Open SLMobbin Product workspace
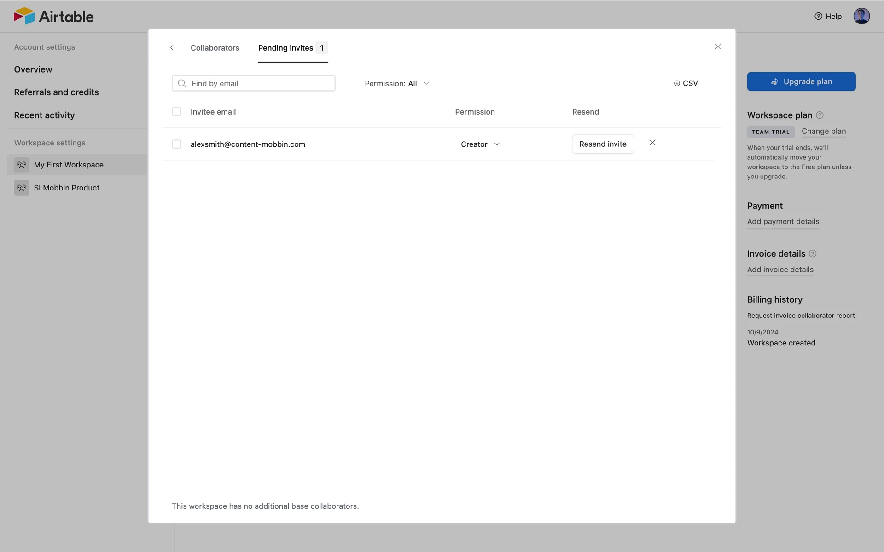This screenshot has height=552, width=884. (66, 188)
